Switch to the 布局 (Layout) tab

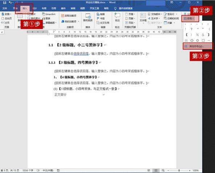tap(44, 8)
